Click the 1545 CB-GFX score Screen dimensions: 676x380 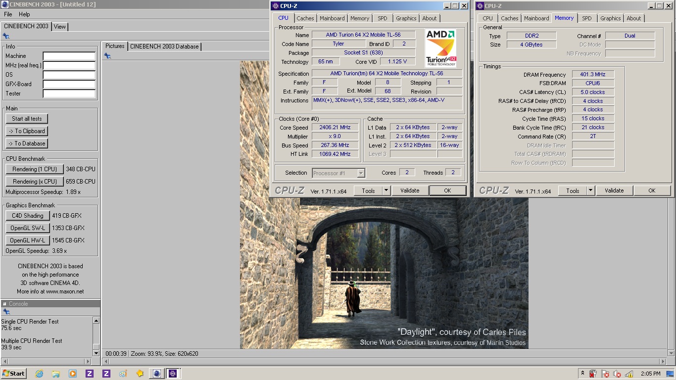point(68,240)
